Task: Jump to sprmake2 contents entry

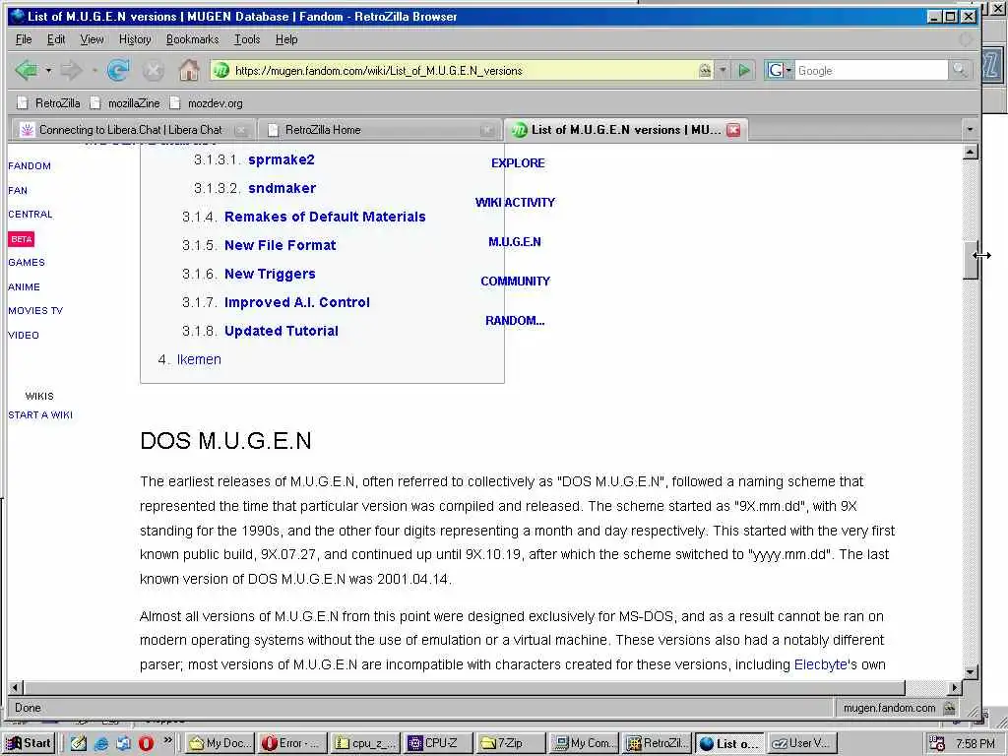Action: click(281, 159)
